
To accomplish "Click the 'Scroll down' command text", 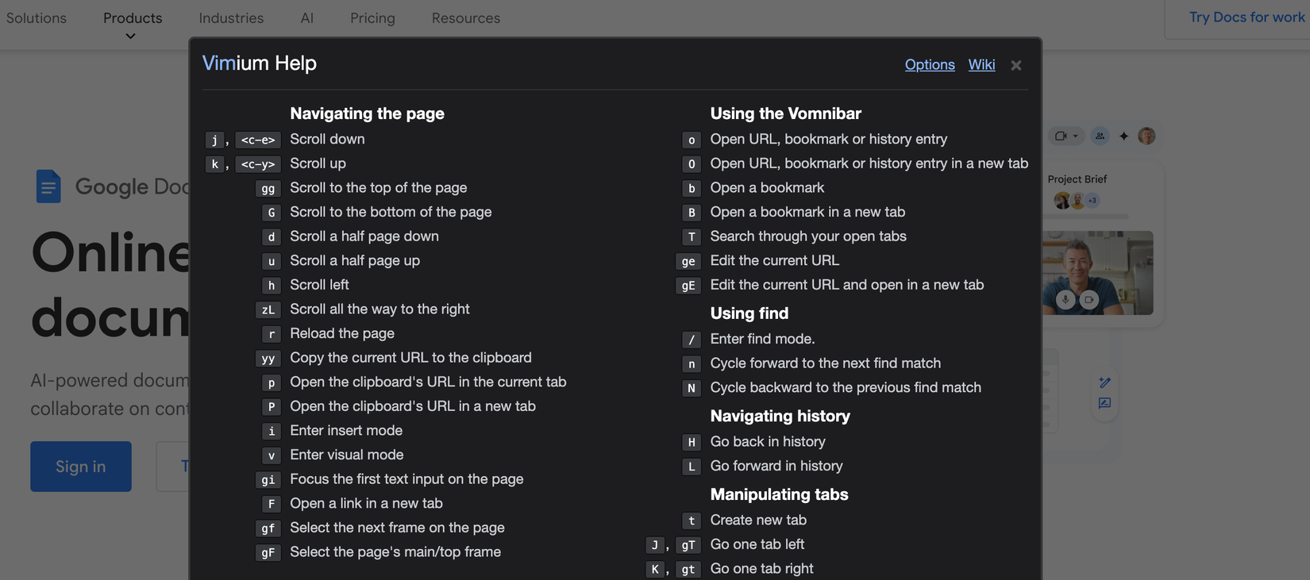I will (x=327, y=139).
